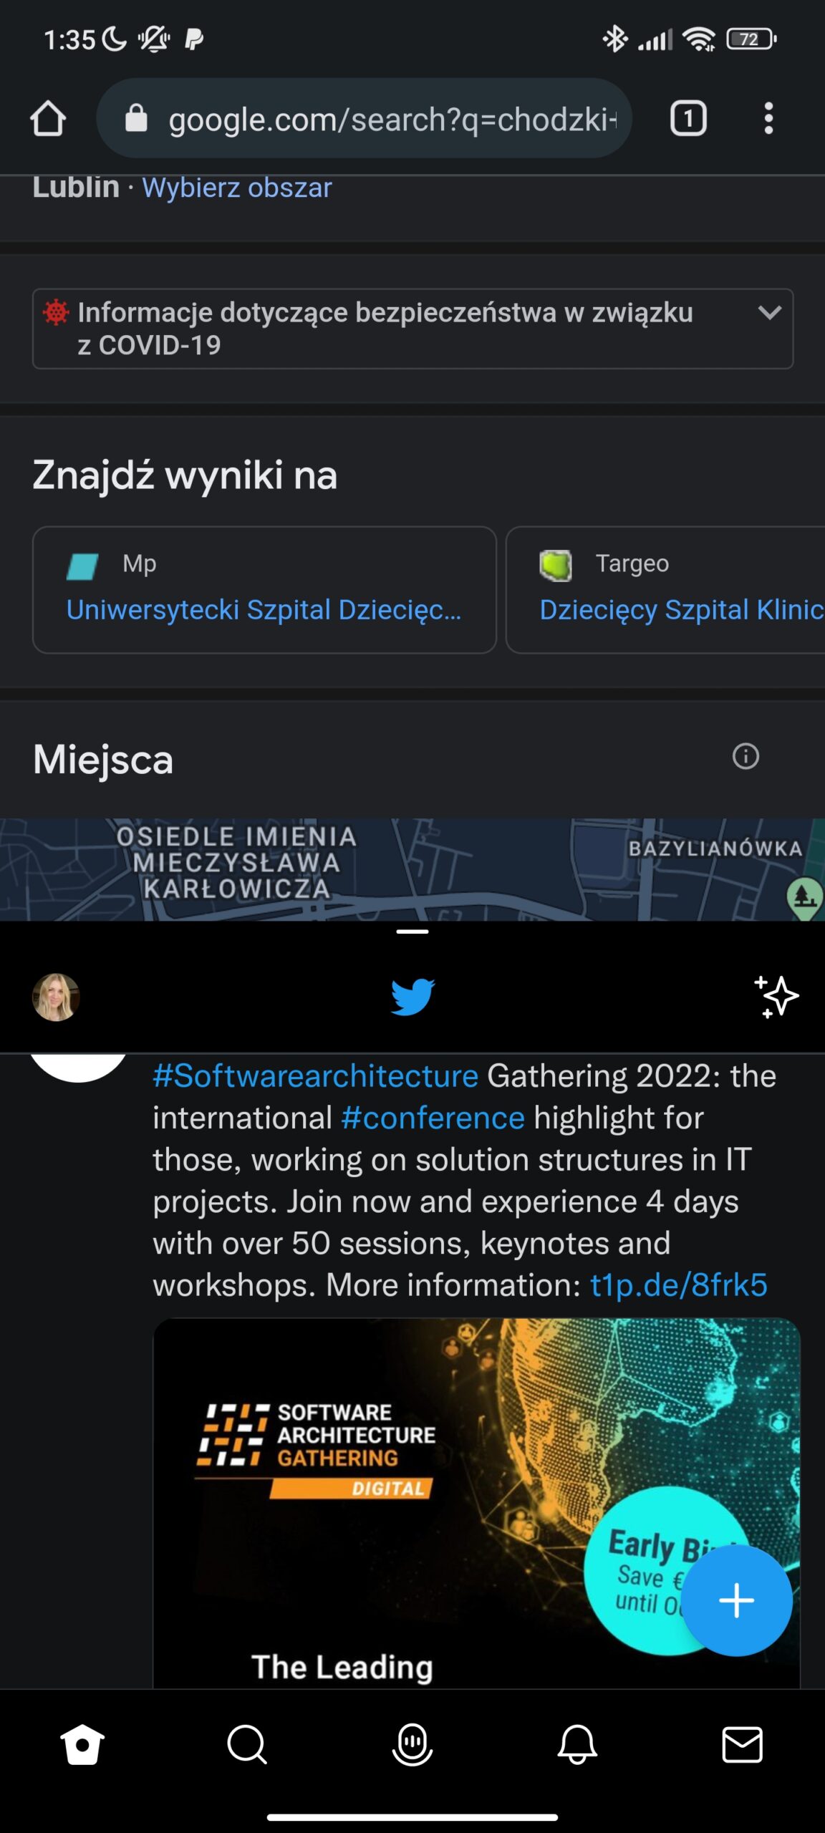Open the Twitter Notifications bell tab
825x1833 pixels.
click(x=577, y=1744)
